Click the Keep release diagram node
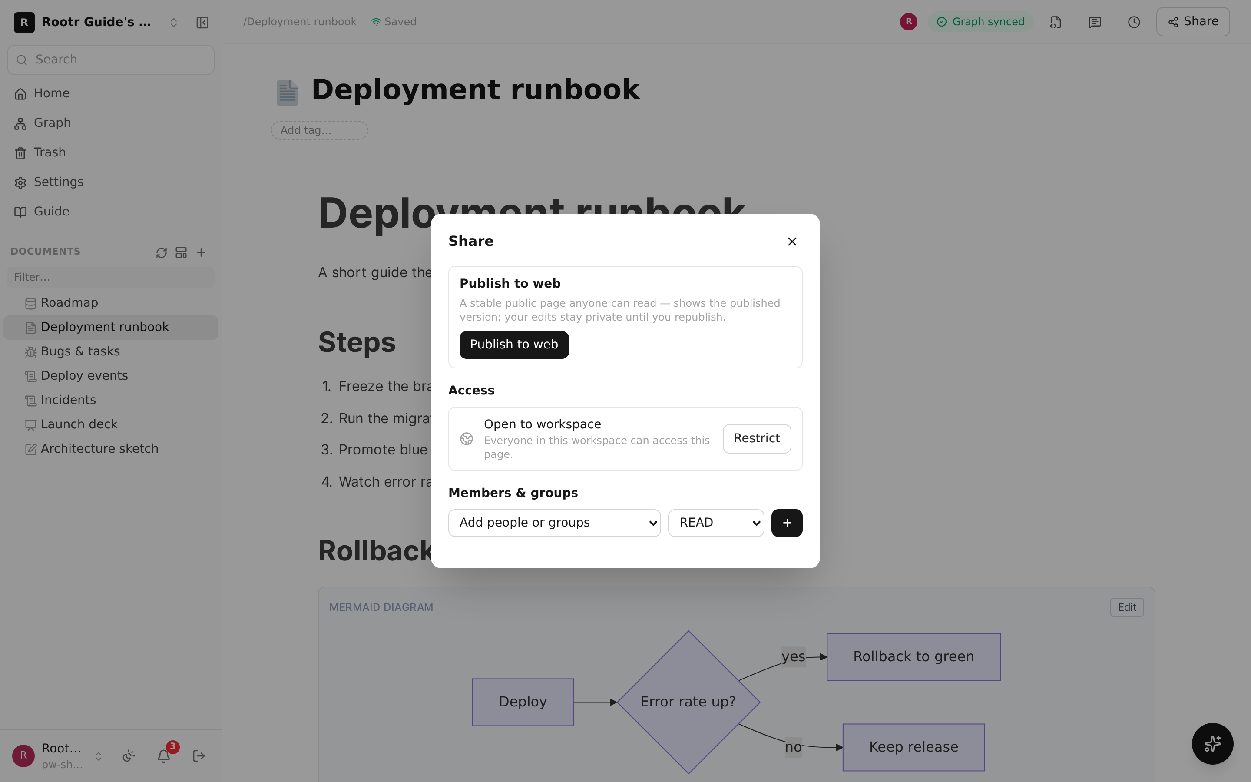This screenshot has height=782, width=1251. tap(913, 747)
